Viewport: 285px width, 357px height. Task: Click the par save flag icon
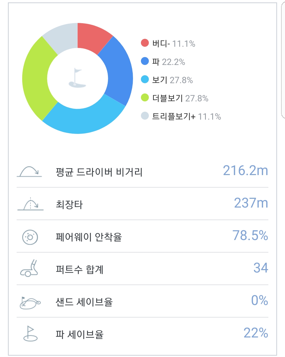pyautogui.click(x=30, y=334)
